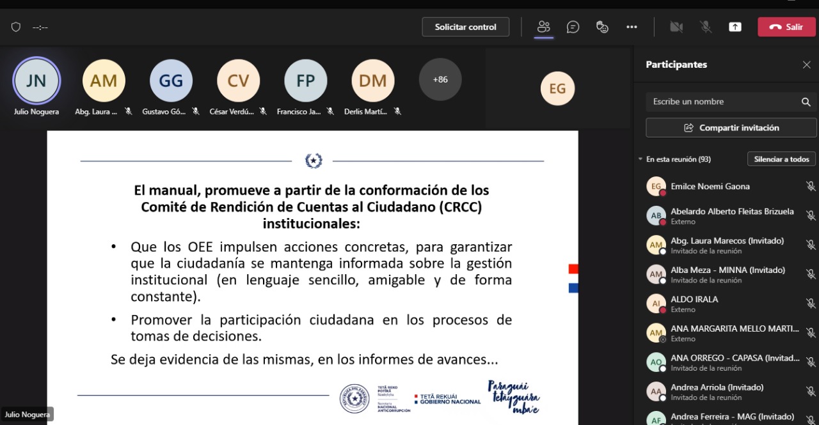The image size is (819, 425).
Task: Click the Escribe un nombre search field
Action: pyautogui.click(x=731, y=102)
